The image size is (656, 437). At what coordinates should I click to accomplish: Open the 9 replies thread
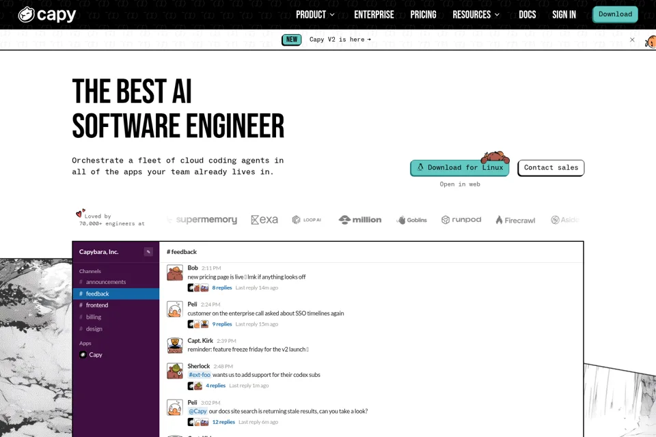221,324
